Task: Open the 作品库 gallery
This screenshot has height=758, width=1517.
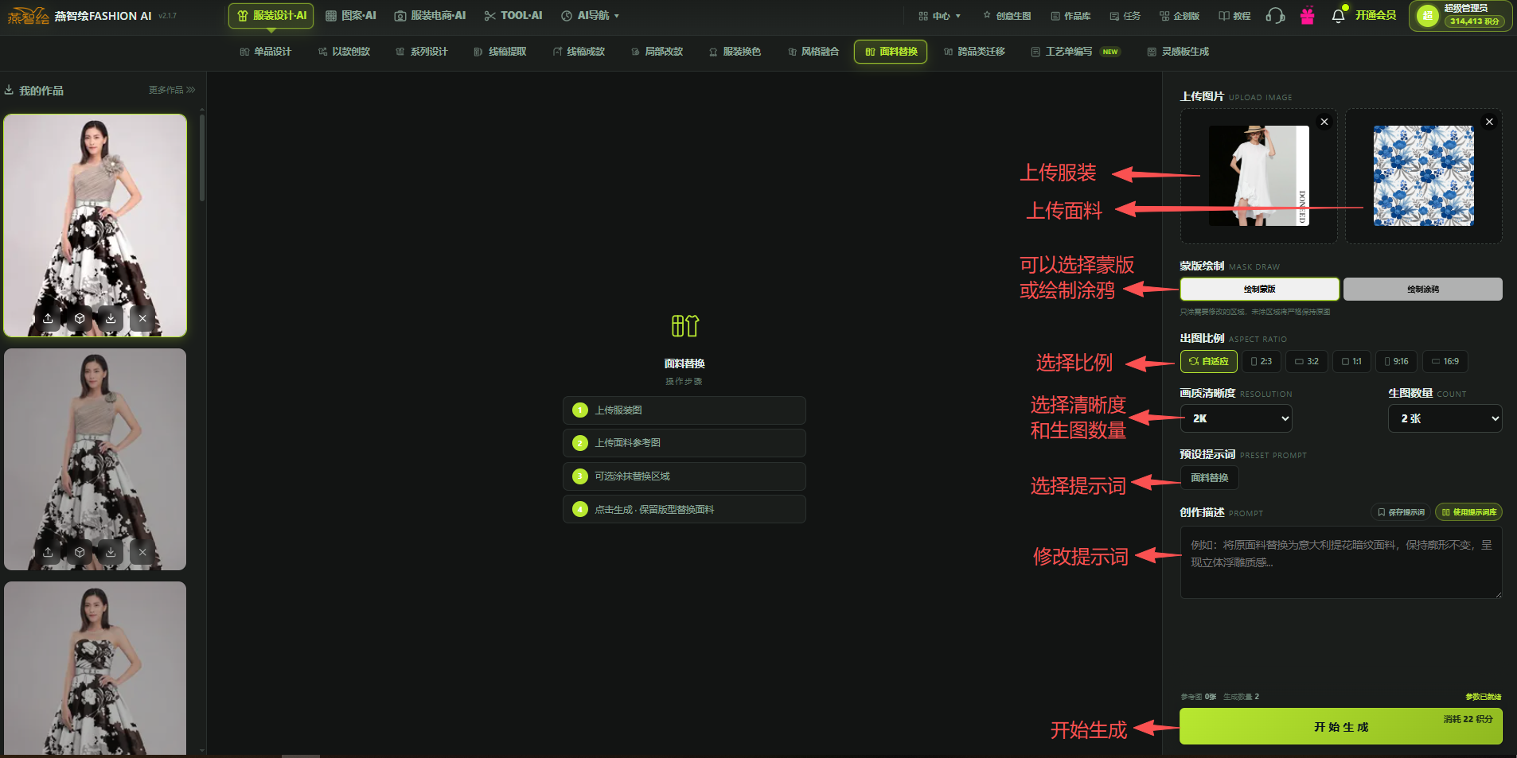Action: coord(1070,16)
